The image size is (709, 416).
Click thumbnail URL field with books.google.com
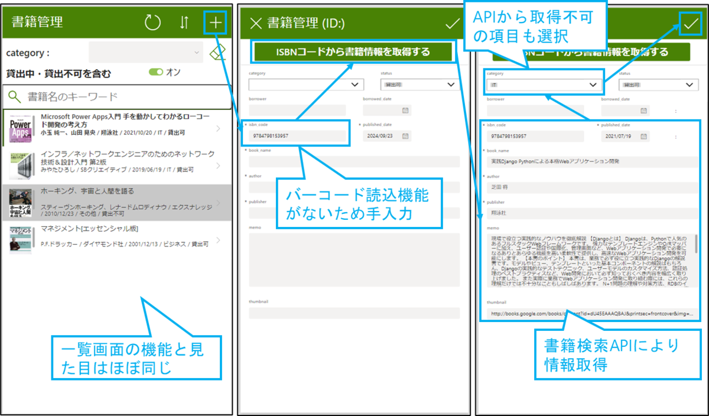593,313
